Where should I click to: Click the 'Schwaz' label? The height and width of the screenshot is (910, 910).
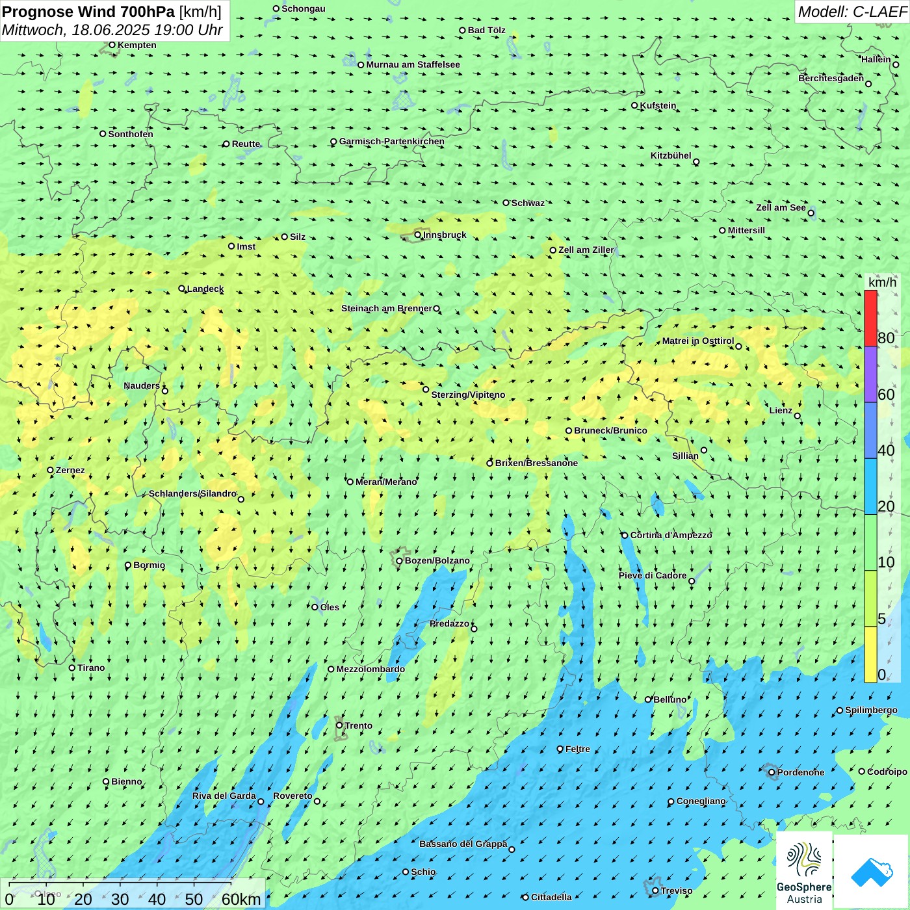tap(528, 203)
